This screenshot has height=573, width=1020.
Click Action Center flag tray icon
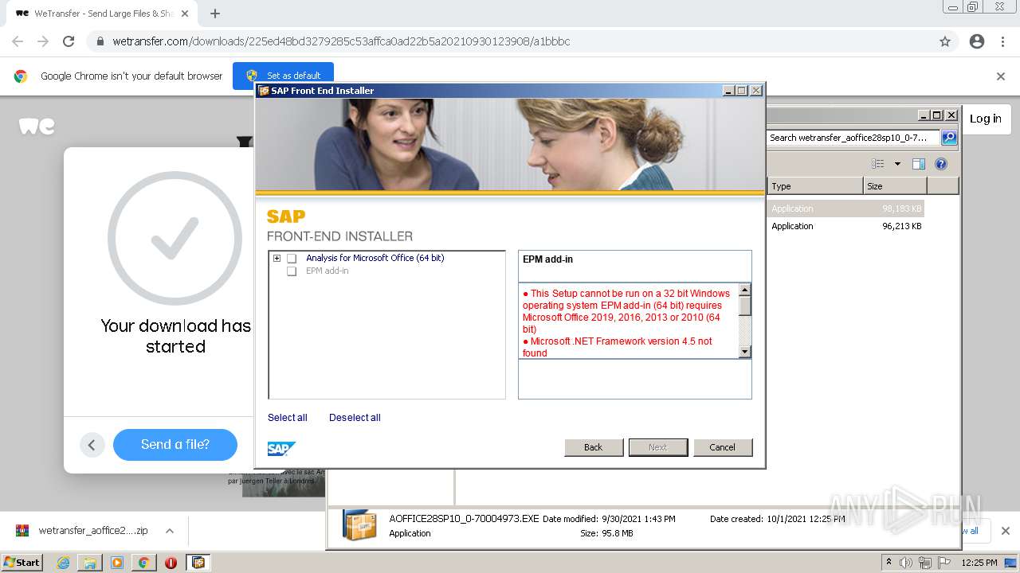coord(944,563)
